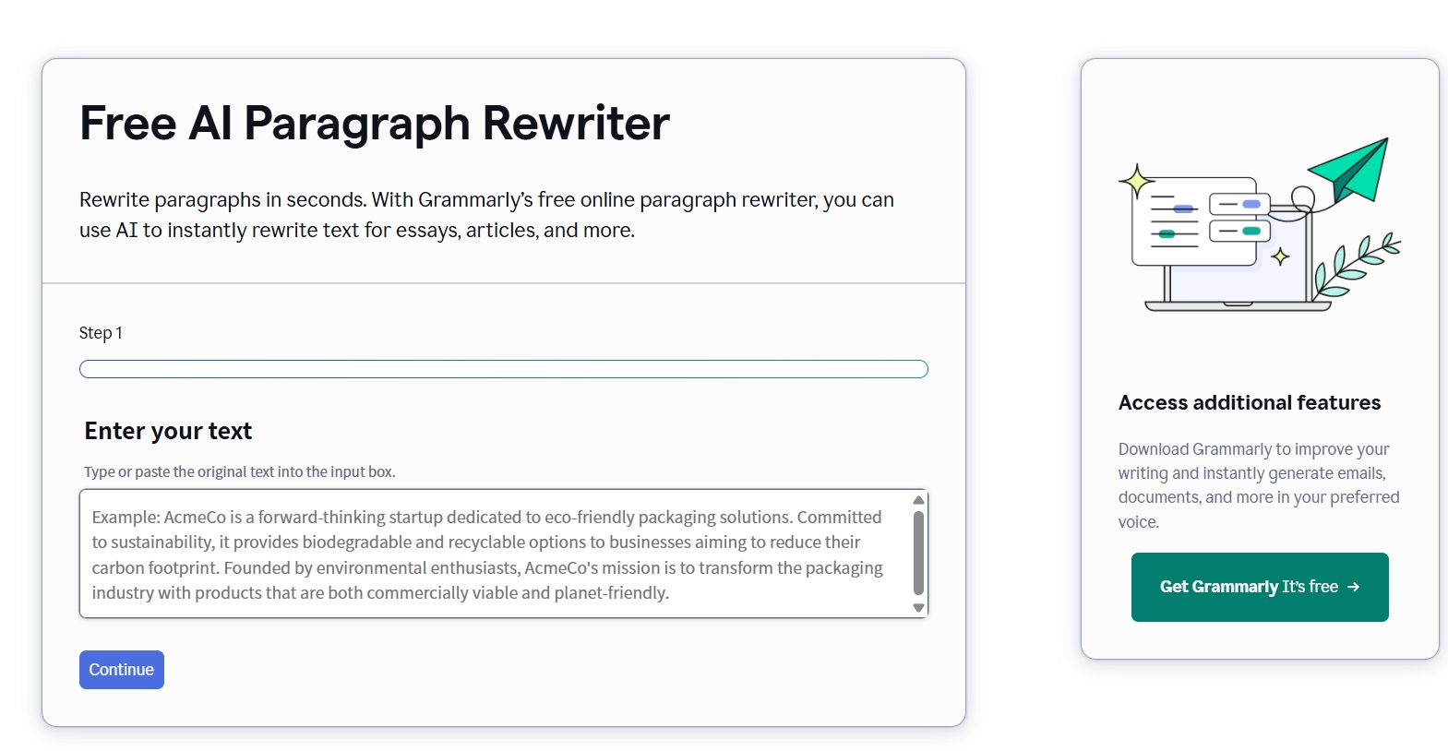The height and width of the screenshot is (751, 1448).
Task: Click the Continue button
Action: point(122,670)
